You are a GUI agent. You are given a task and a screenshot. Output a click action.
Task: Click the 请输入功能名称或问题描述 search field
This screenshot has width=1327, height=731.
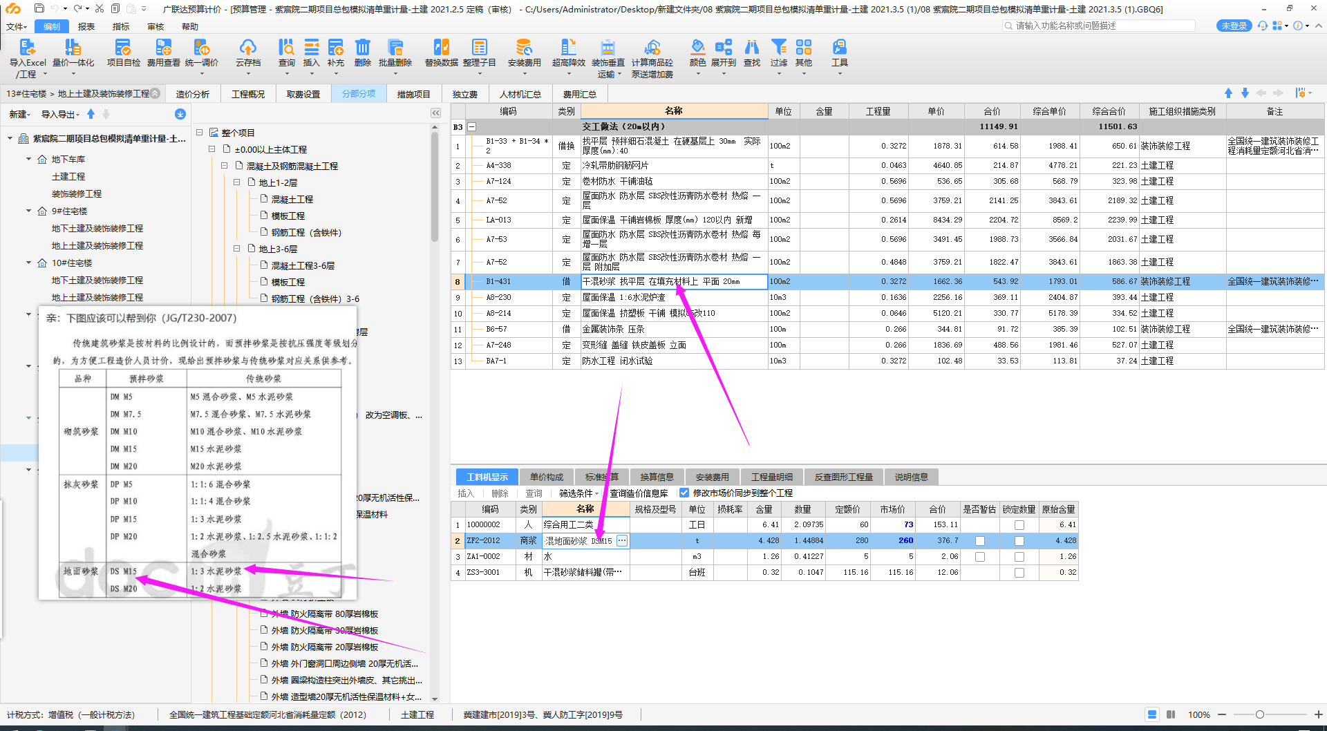1099,26
